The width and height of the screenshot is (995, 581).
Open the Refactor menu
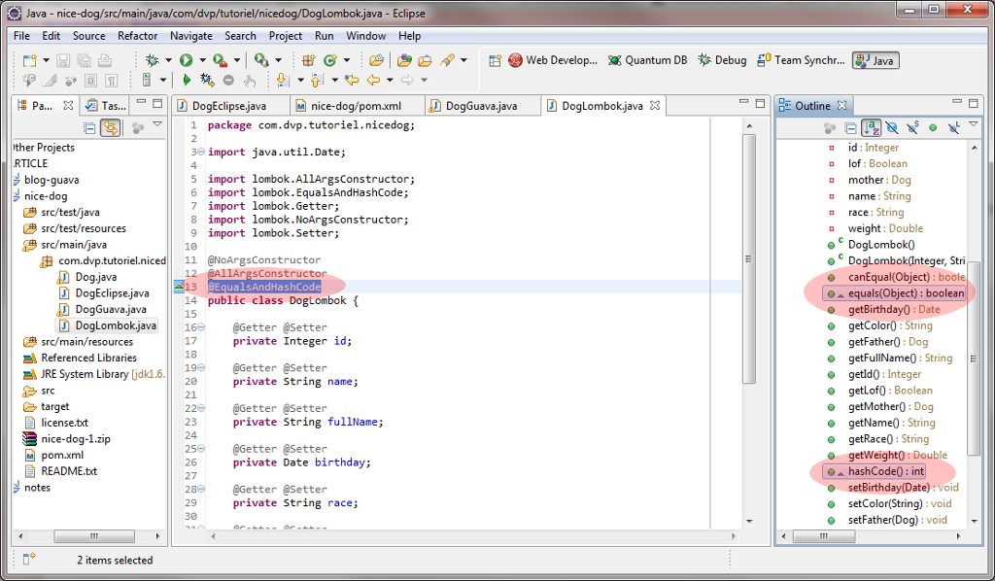[137, 36]
